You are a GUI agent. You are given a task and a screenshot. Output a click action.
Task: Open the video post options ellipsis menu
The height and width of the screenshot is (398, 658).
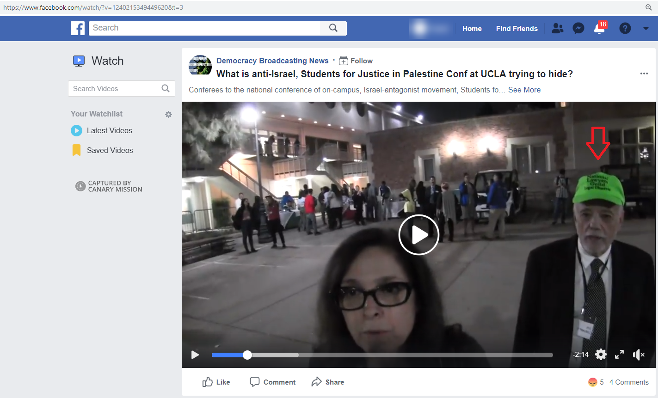(x=644, y=73)
